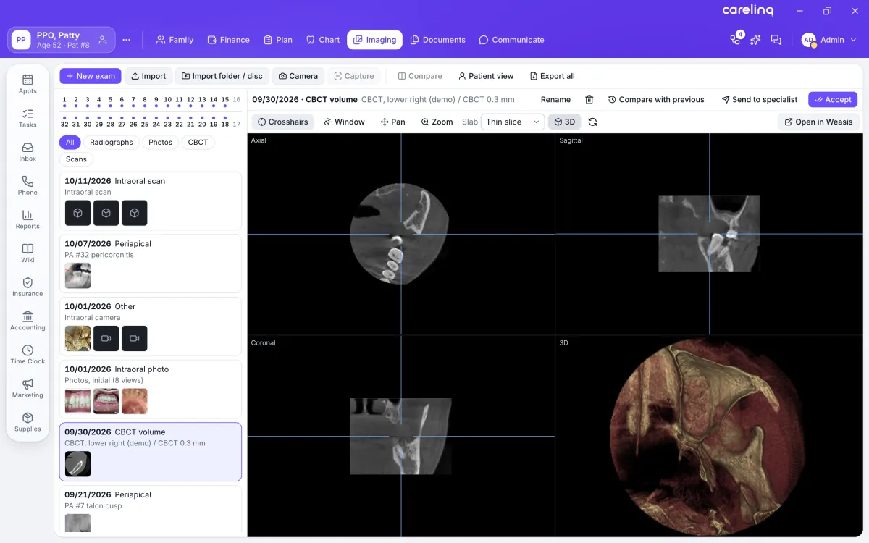The image size is (869, 543).
Task: Open Tasks in the sidebar
Action: [28, 118]
